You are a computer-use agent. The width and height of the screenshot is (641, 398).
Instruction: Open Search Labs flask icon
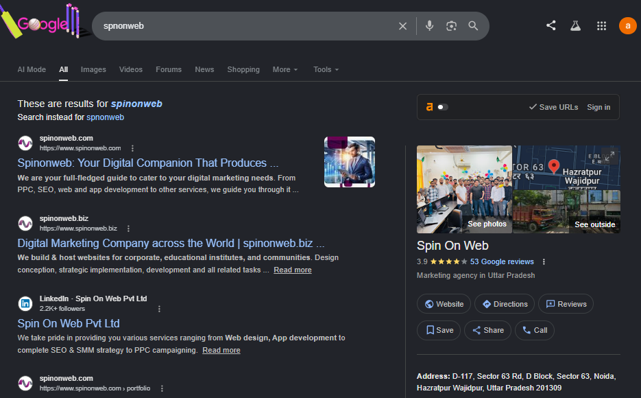point(576,26)
